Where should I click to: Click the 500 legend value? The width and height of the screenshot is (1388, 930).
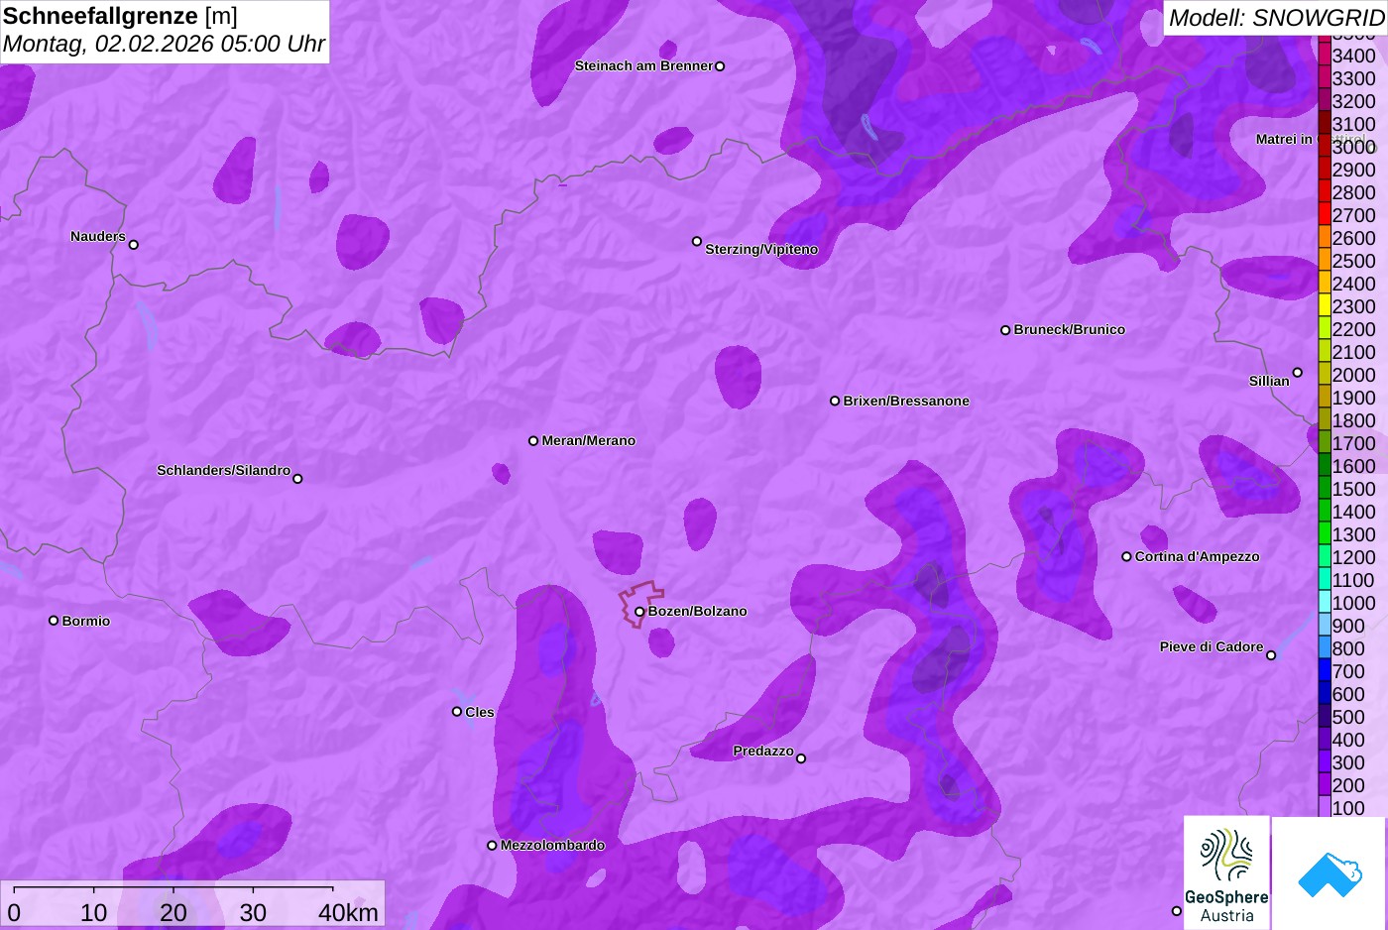pyautogui.click(x=1348, y=717)
